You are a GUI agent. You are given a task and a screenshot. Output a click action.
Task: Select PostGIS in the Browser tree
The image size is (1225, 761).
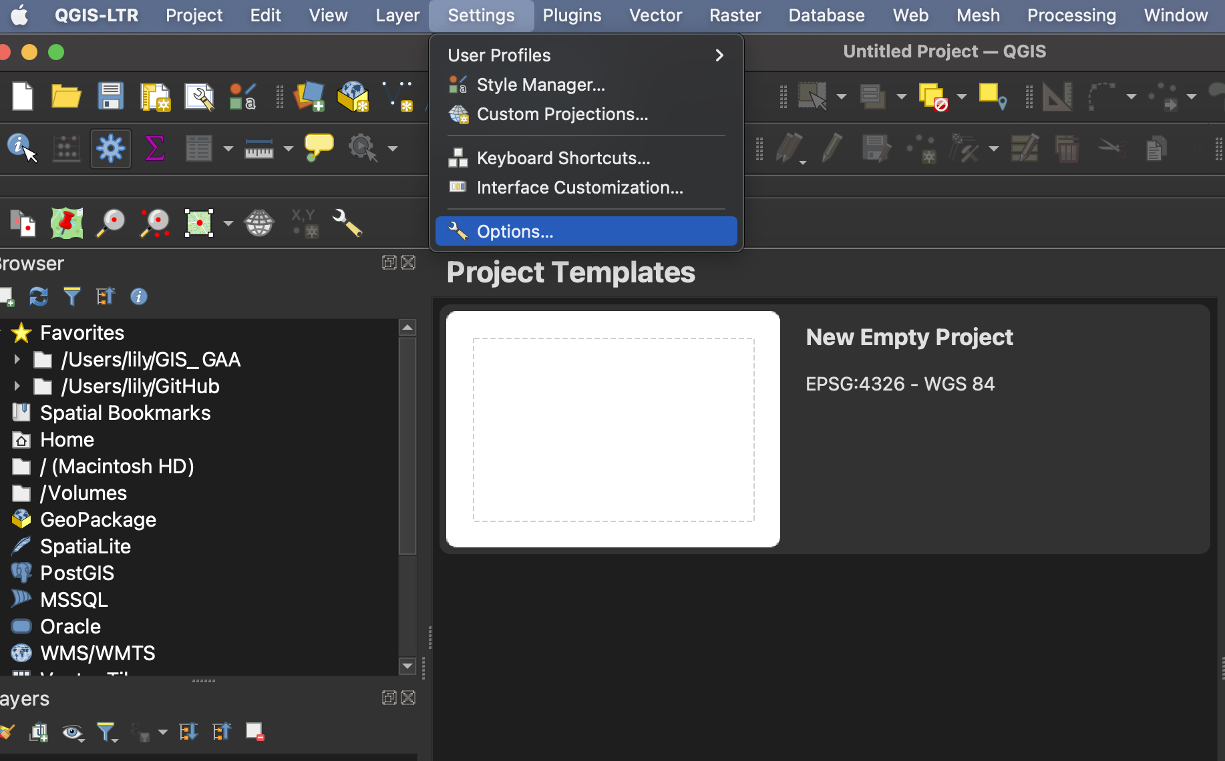pyautogui.click(x=77, y=573)
